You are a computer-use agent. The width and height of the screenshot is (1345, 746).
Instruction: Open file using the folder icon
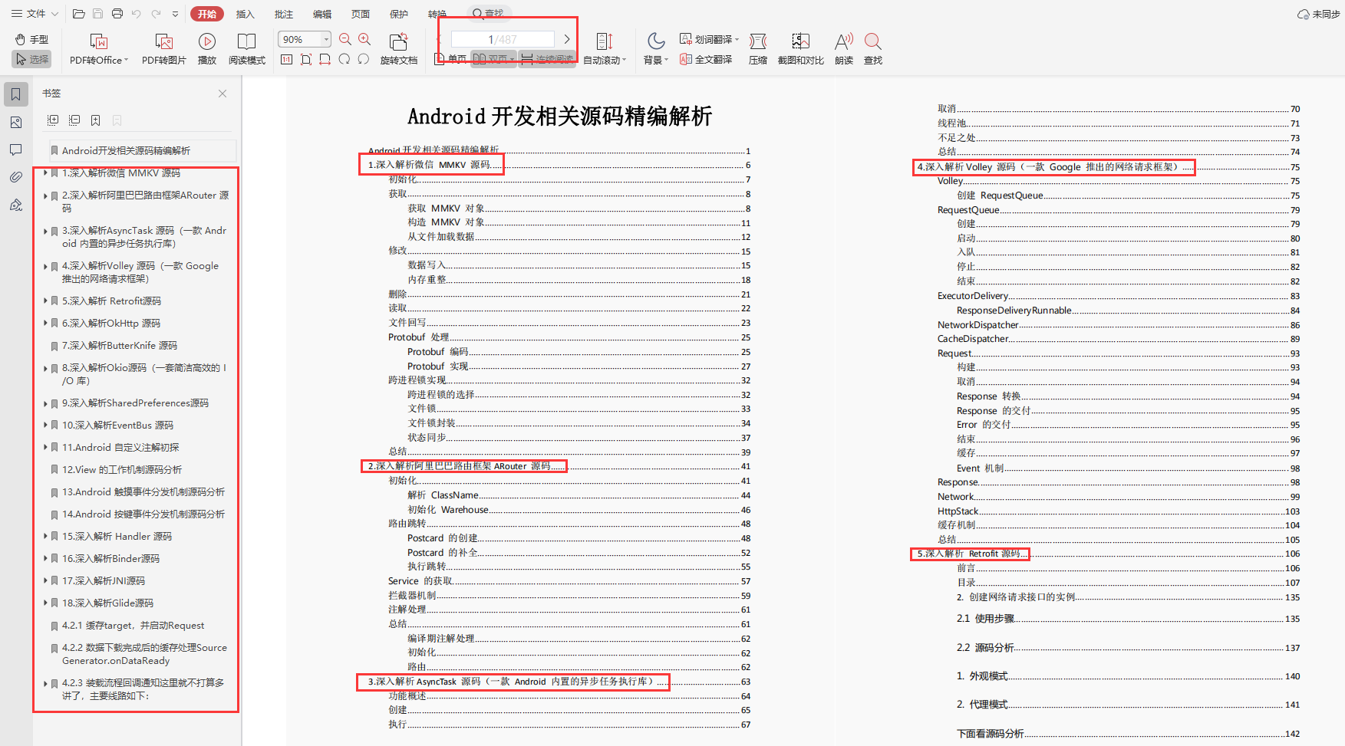[x=78, y=14]
